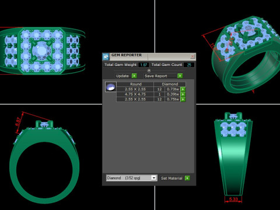The width and height of the screenshot is (280, 210).
Task: Click the Total Gem Weight label
Action: point(120,65)
